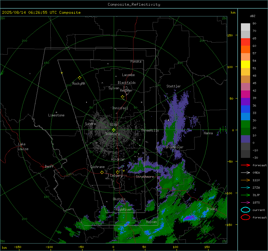Click the yellow diamond marker above Calgary

pyautogui.click(x=118, y=172)
